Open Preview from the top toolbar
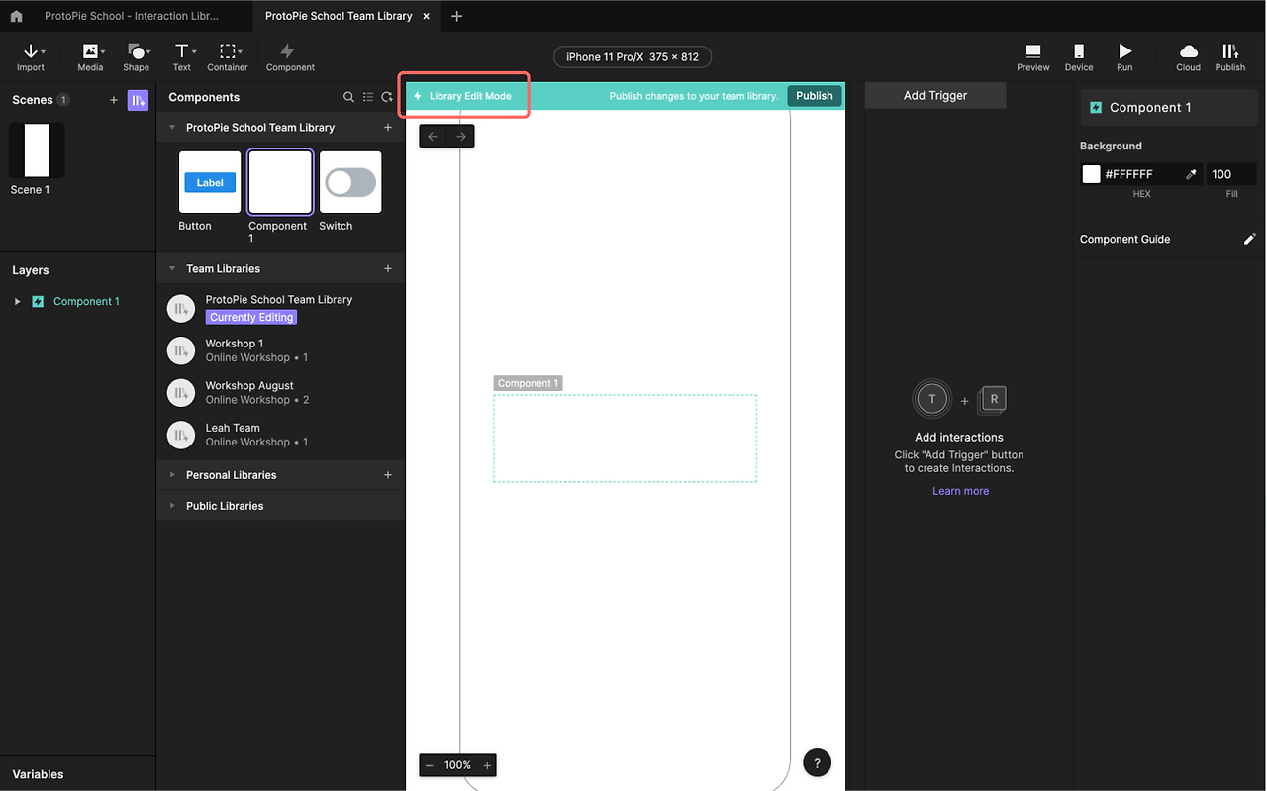Viewport: 1267px width, 791px height. coord(1032,57)
